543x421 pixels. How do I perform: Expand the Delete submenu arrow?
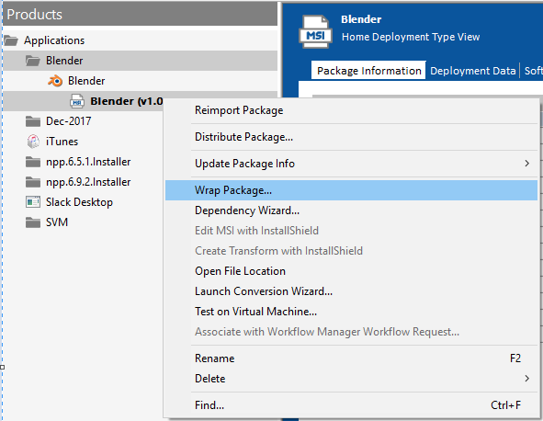527,379
